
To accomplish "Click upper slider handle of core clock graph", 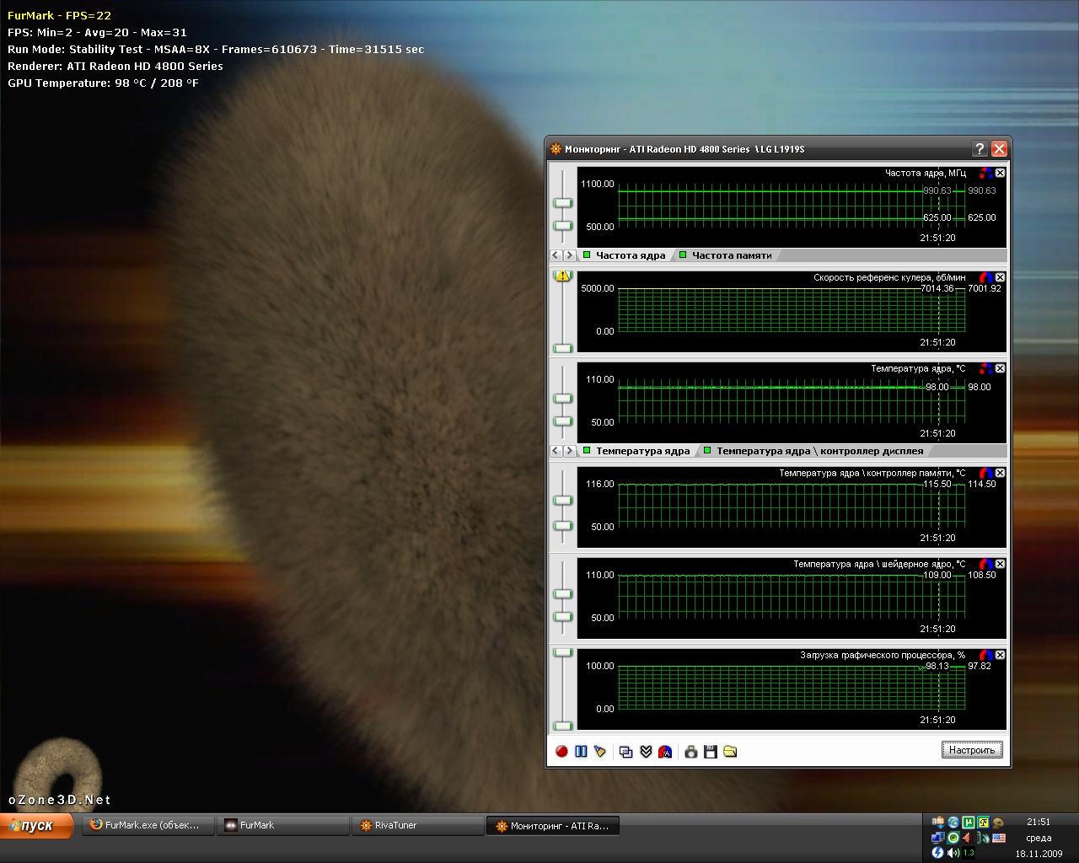I will coord(562,203).
